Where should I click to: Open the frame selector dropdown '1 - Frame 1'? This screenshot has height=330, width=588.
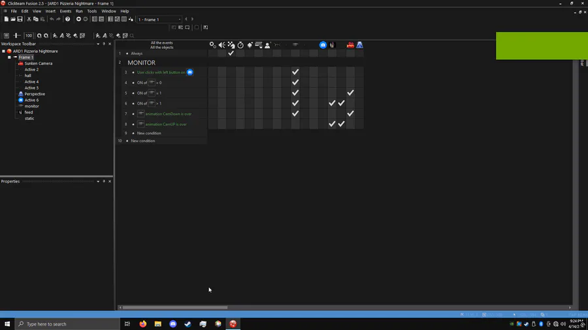pyautogui.click(x=159, y=20)
